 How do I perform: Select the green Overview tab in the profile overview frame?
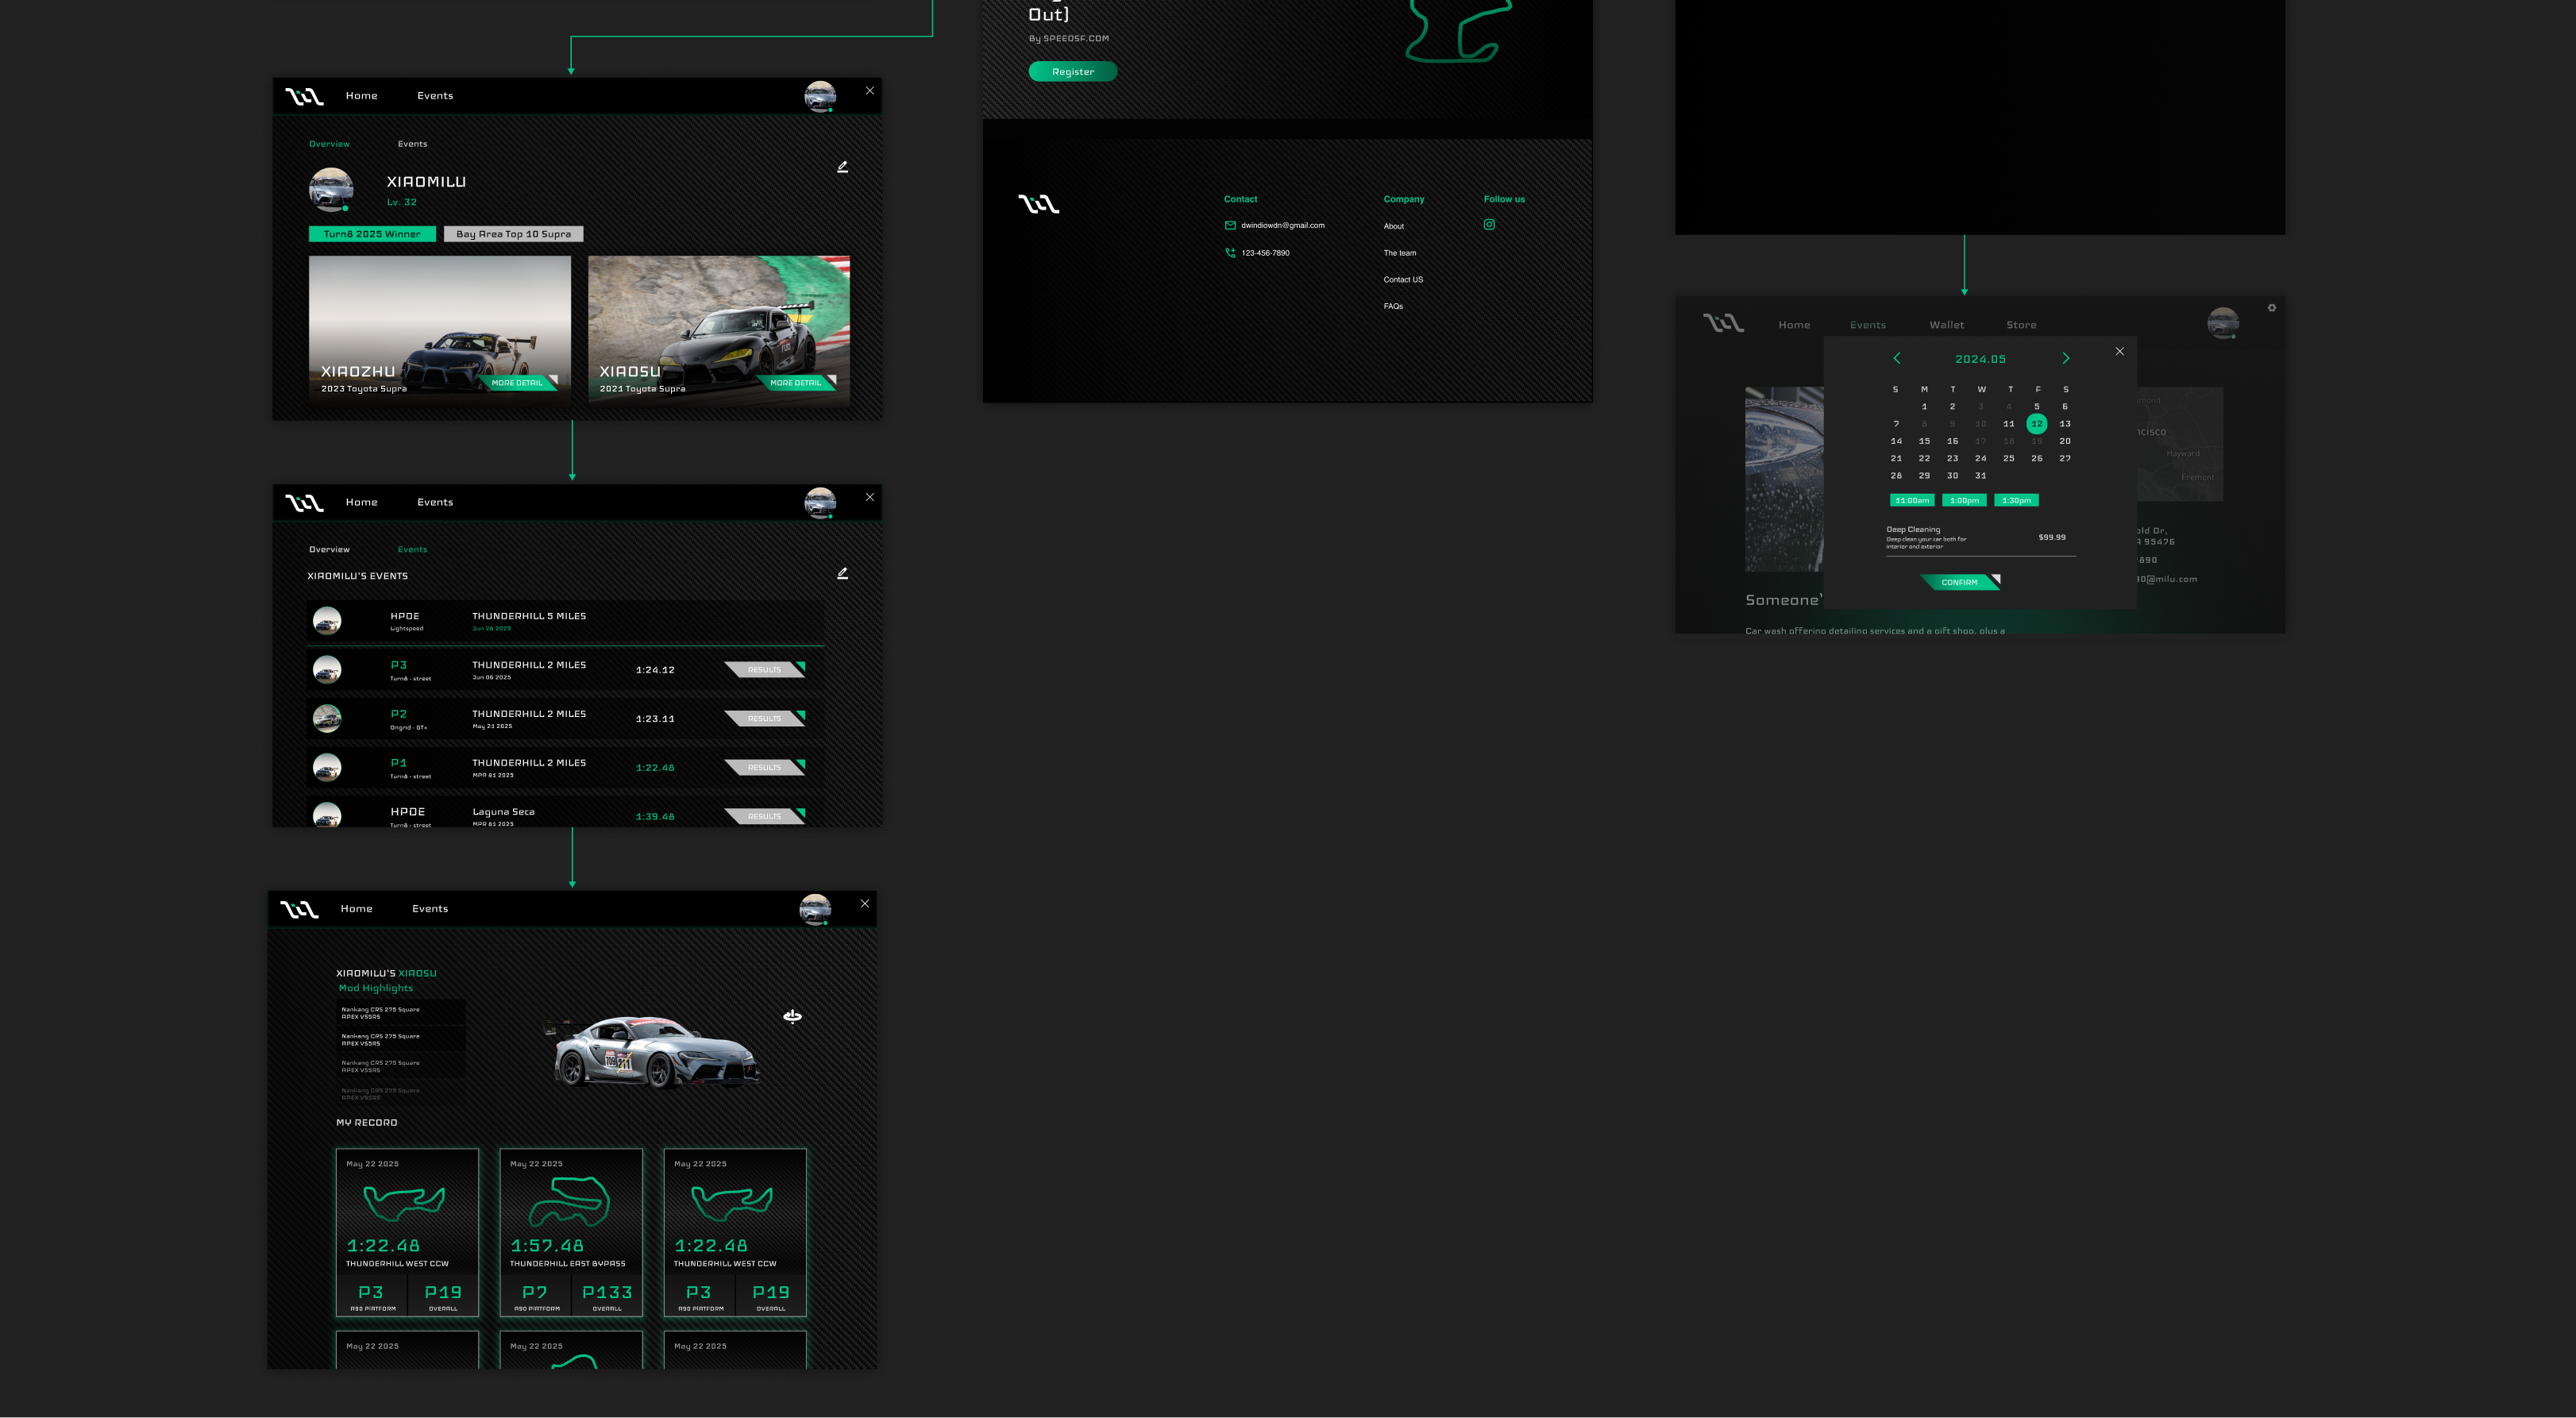(x=329, y=144)
